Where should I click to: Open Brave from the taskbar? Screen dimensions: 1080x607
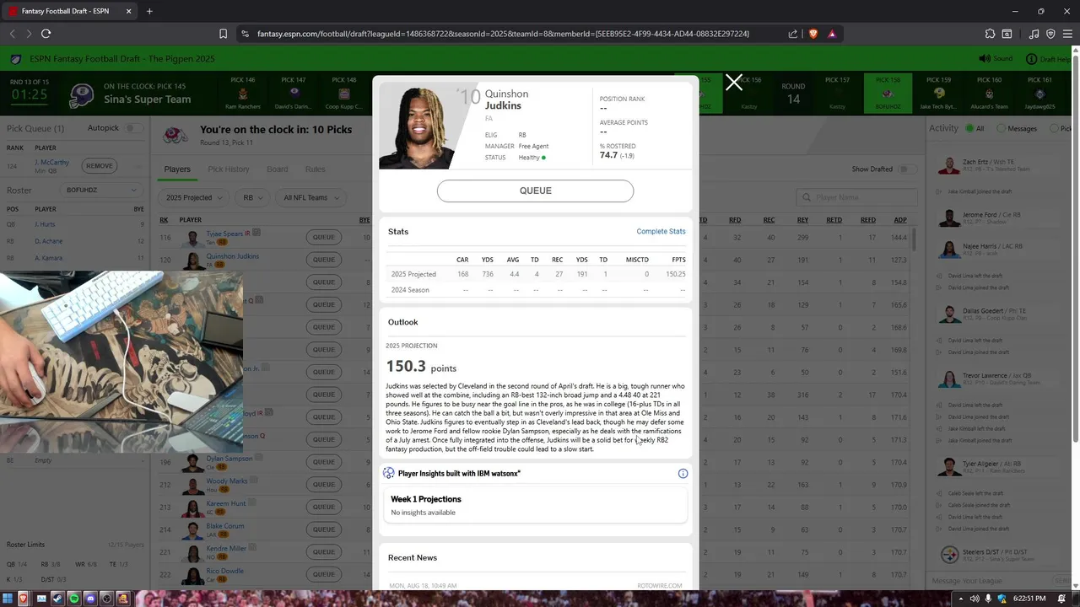point(24,599)
